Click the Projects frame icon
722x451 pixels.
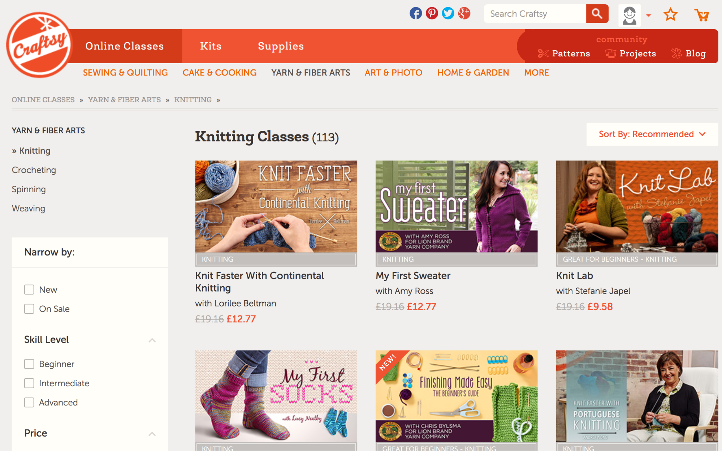click(610, 53)
